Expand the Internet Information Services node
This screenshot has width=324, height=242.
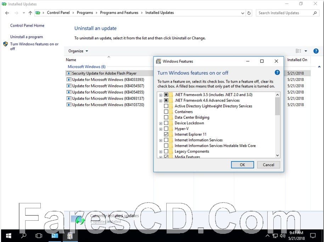click(161, 141)
